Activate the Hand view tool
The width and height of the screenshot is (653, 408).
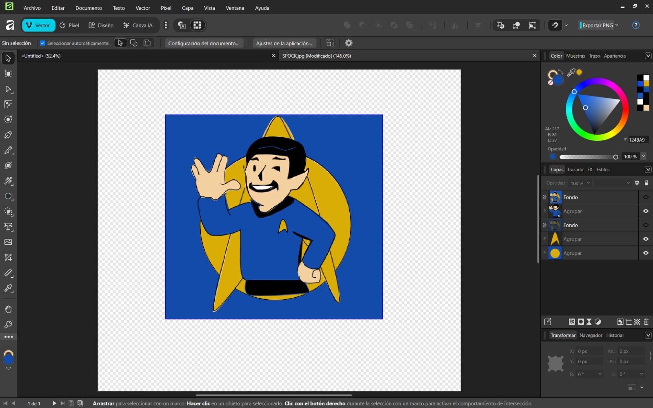8,309
